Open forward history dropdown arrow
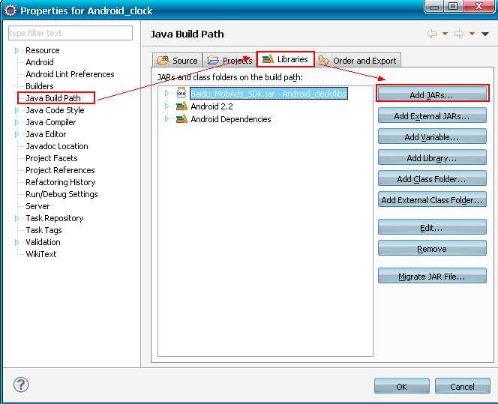Image resolution: width=498 pixels, height=404 pixels. [x=472, y=34]
